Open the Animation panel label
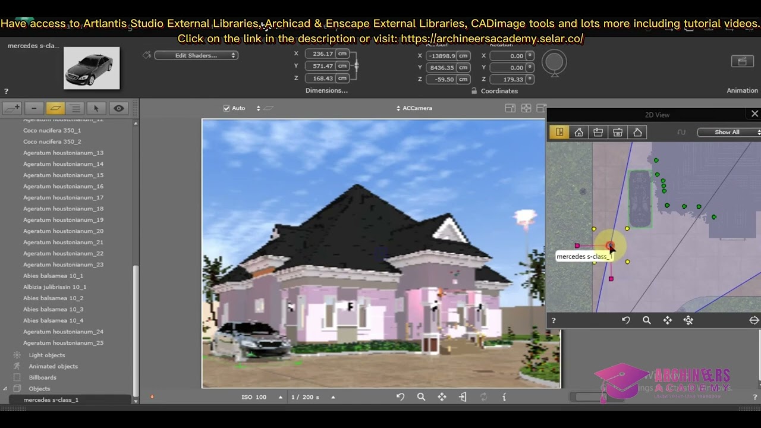 tap(742, 91)
